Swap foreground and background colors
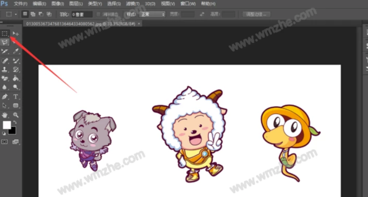Viewport: 368px width, 197px height. point(15,122)
